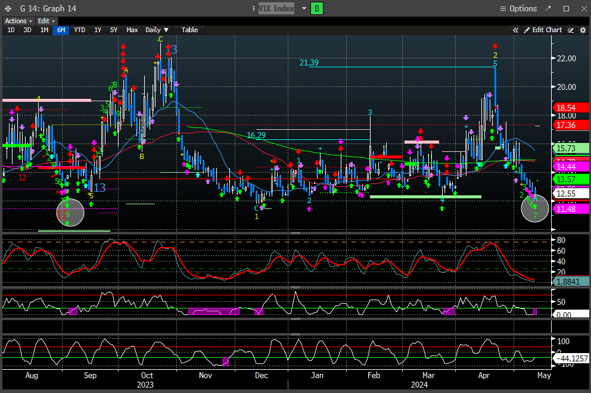Switch time range to 1D

pyautogui.click(x=11, y=30)
